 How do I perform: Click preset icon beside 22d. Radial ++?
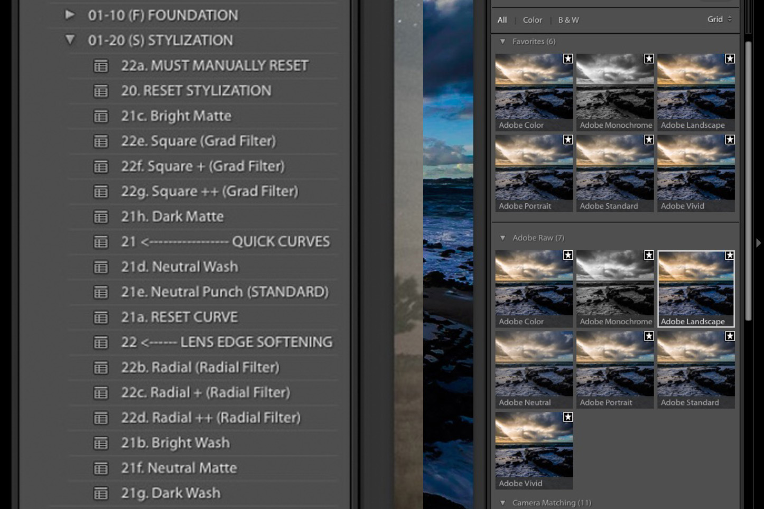click(x=100, y=418)
